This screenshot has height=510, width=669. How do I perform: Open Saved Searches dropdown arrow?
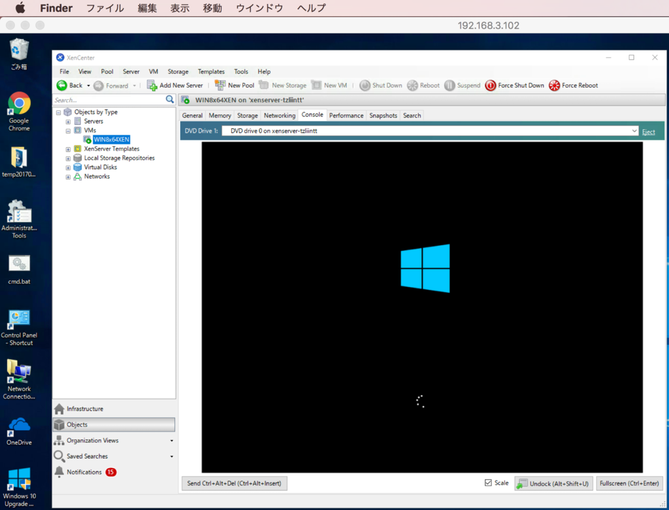172,456
